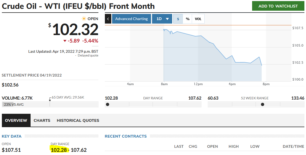306x155 pixels.
Task: Open Advanced Charting
Action: pos(131,19)
